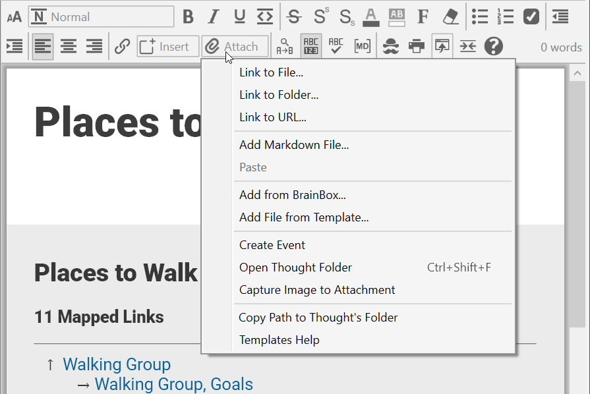The width and height of the screenshot is (590, 394).
Task: Click the scrollbar up arrow
Action: tap(577, 74)
